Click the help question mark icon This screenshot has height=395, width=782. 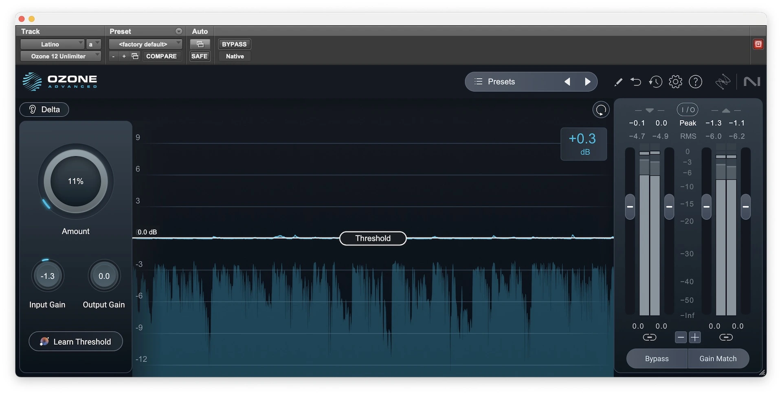695,82
